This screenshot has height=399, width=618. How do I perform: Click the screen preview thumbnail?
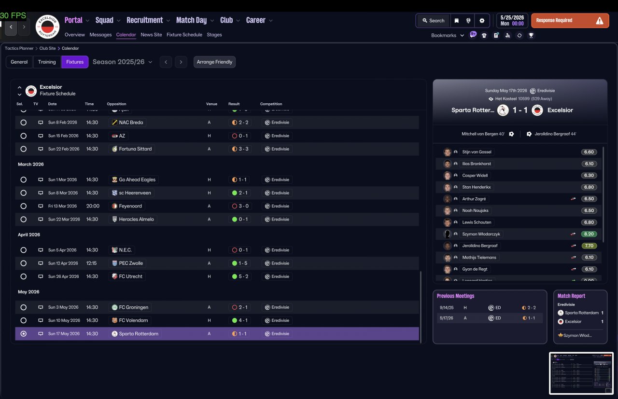click(581, 373)
